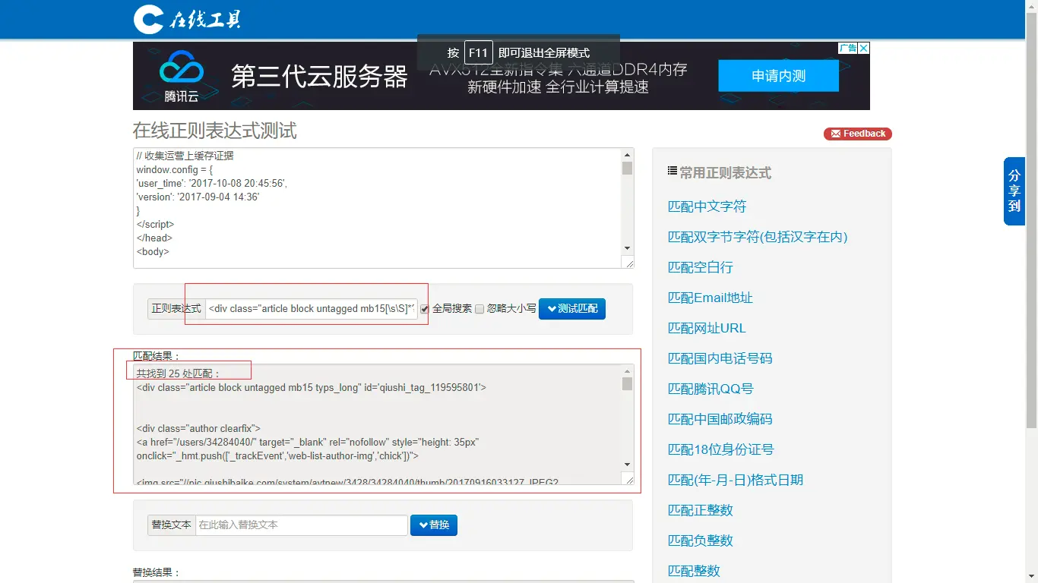Screen dimensions: 1038x583
Task: Click inside the 匹配结果 text area
Action: (x=378, y=424)
